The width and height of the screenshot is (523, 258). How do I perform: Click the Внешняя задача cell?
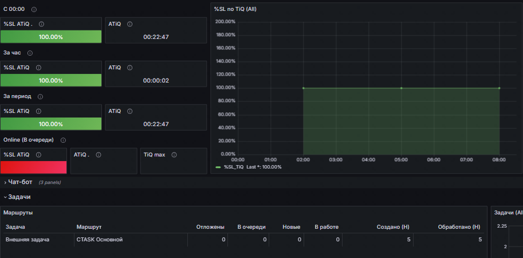[27, 240]
